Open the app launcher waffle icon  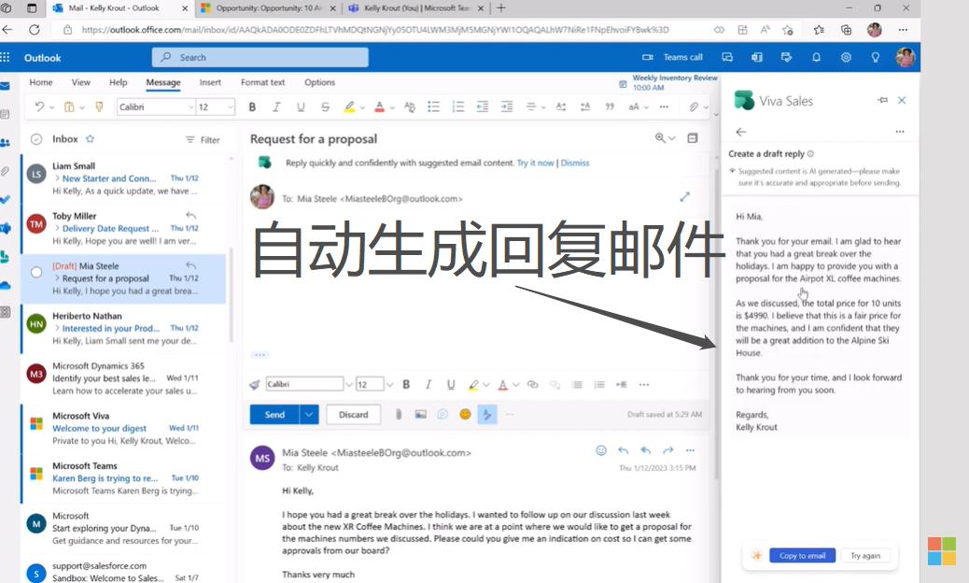5,58
